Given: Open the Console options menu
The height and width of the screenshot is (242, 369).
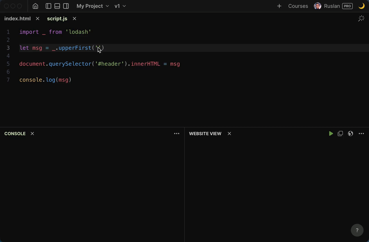Looking at the screenshot, I should pyautogui.click(x=177, y=133).
